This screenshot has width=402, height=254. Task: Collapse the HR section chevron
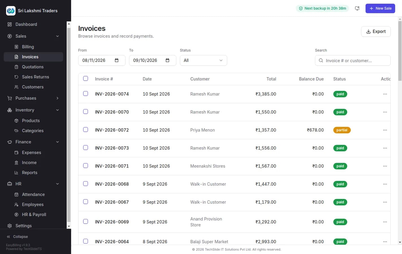pyautogui.click(x=57, y=184)
